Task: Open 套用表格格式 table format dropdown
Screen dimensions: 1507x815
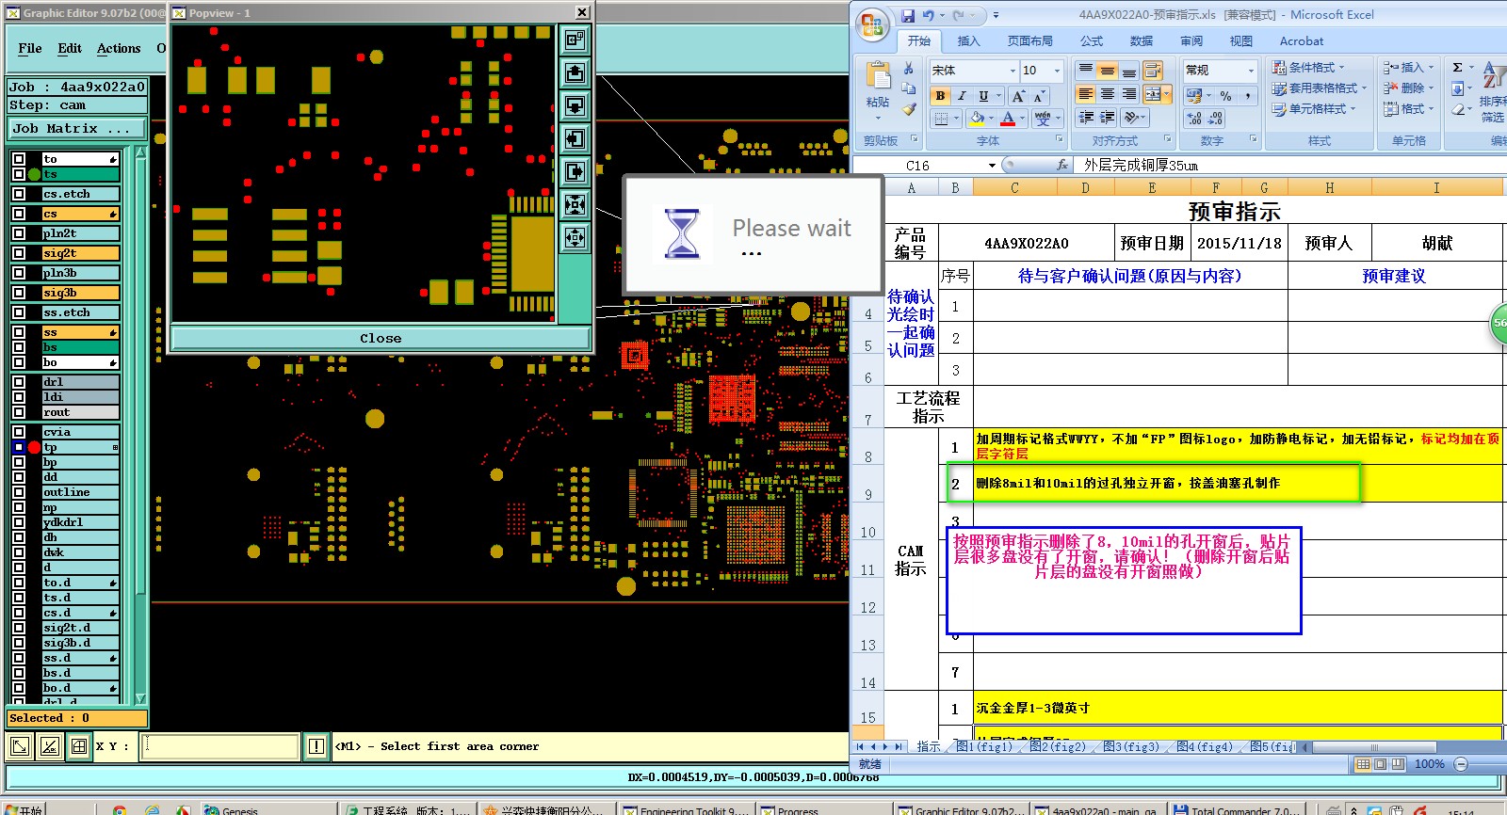Action: coord(1319,88)
